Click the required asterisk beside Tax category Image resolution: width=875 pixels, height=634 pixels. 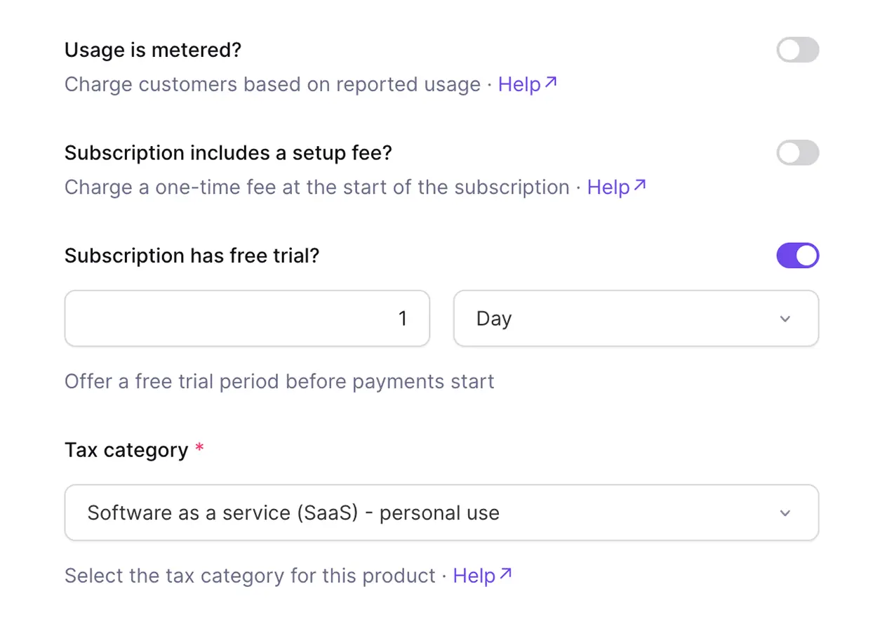(197, 447)
